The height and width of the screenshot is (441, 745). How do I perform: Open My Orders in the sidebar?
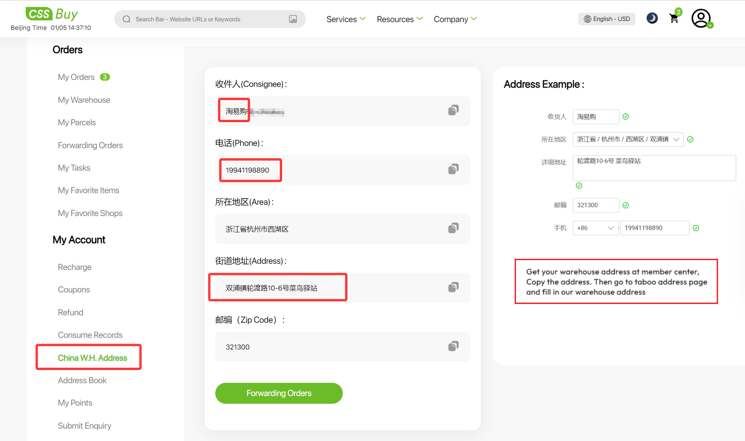click(76, 77)
